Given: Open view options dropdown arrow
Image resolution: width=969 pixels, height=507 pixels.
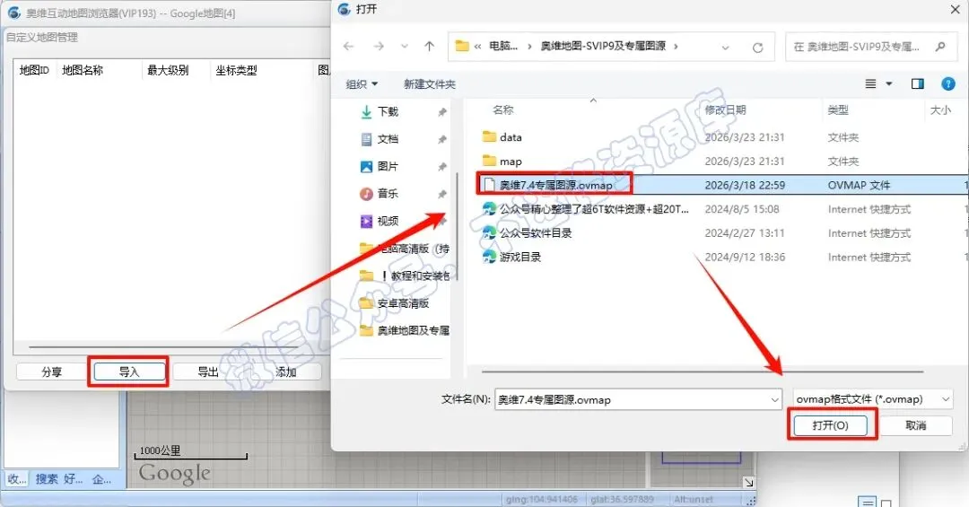Looking at the screenshot, I should 889,83.
